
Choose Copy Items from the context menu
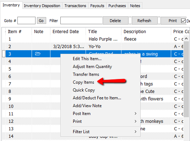tap(83, 82)
